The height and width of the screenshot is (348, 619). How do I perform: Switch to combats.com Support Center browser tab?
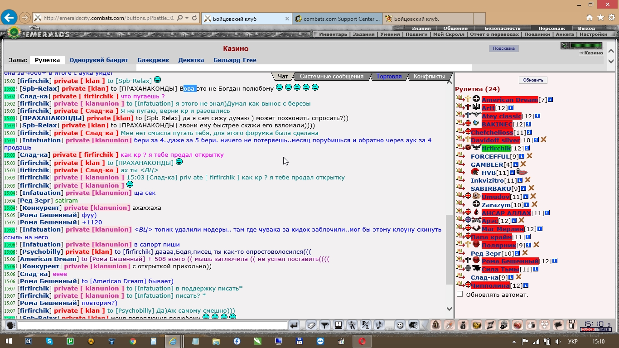pyautogui.click(x=337, y=19)
